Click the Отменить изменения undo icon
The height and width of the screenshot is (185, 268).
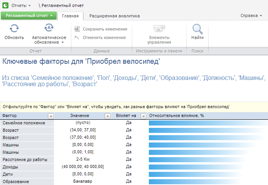(77, 37)
